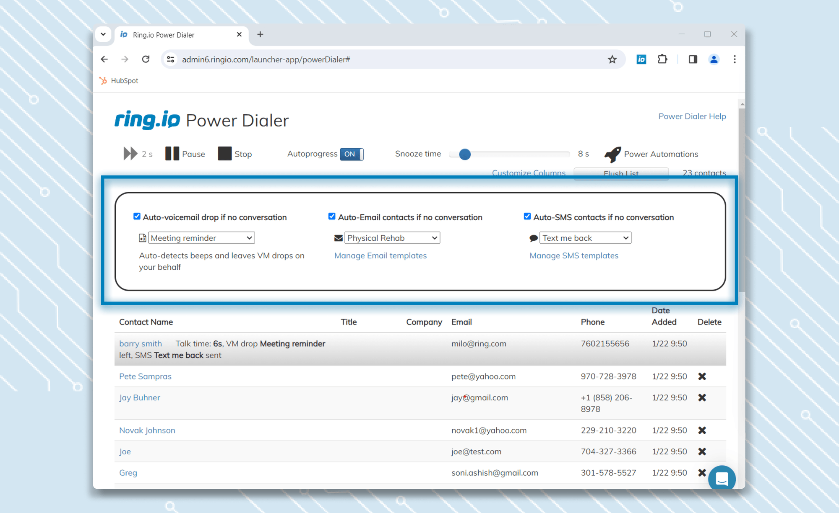Click the Flush List button
Screen dimensions: 839x513
[x=621, y=173]
